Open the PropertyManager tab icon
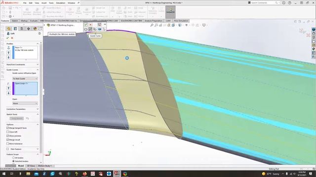The height and width of the screenshot is (177, 316). (x=15, y=29)
